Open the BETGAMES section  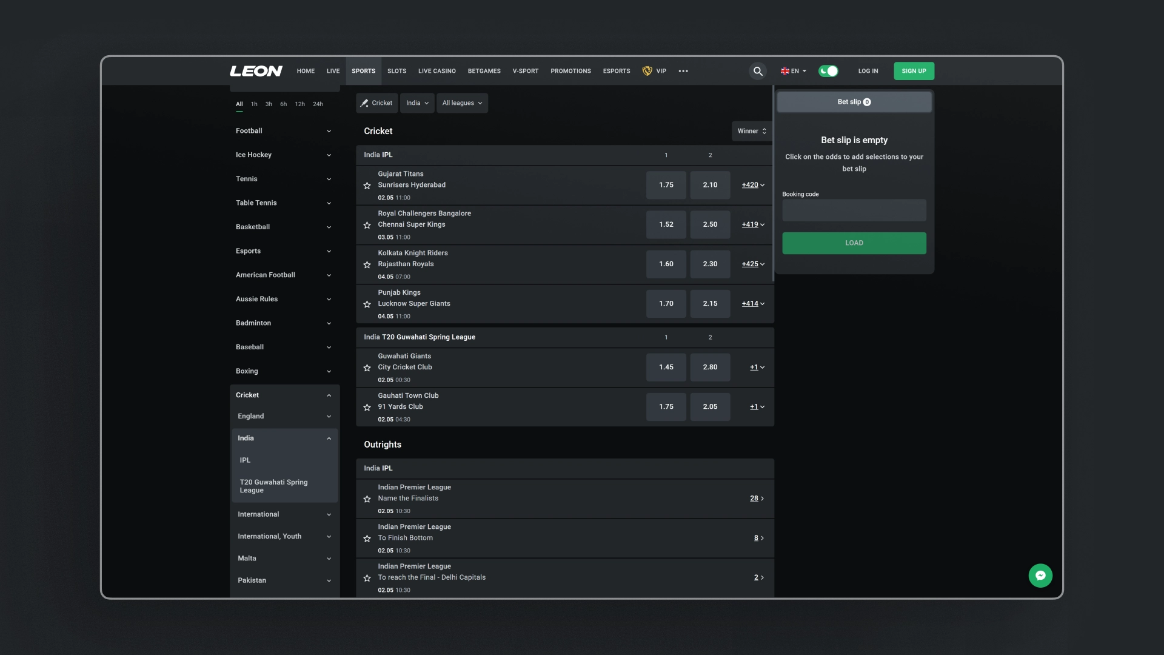484,71
